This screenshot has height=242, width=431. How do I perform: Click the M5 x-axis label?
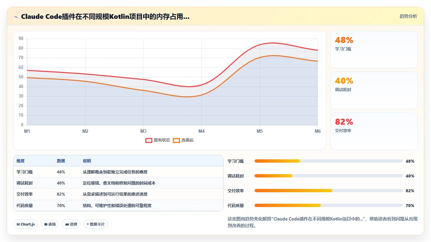(x=260, y=131)
